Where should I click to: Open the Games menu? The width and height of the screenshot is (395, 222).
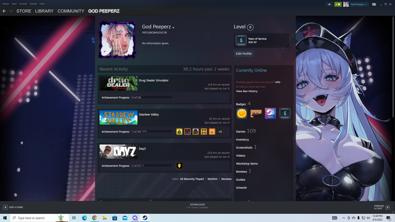[33, 4]
